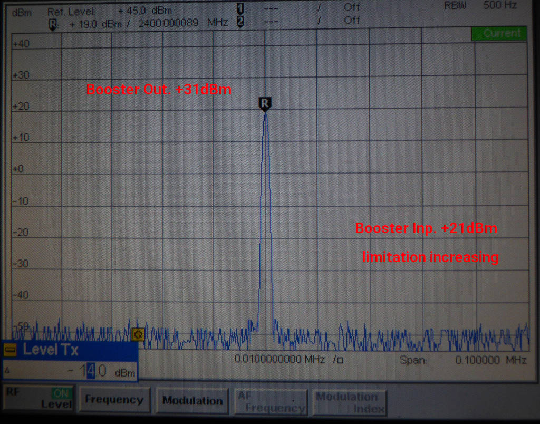Open the Modulation softkey
The height and width of the screenshot is (424, 540).
tap(192, 401)
